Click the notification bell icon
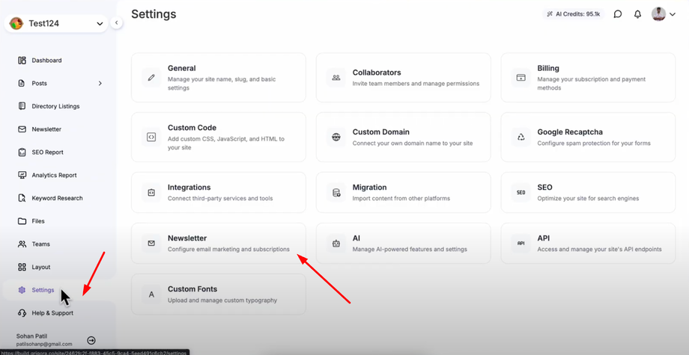The height and width of the screenshot is (355, 689). click(x=637, y=14)
